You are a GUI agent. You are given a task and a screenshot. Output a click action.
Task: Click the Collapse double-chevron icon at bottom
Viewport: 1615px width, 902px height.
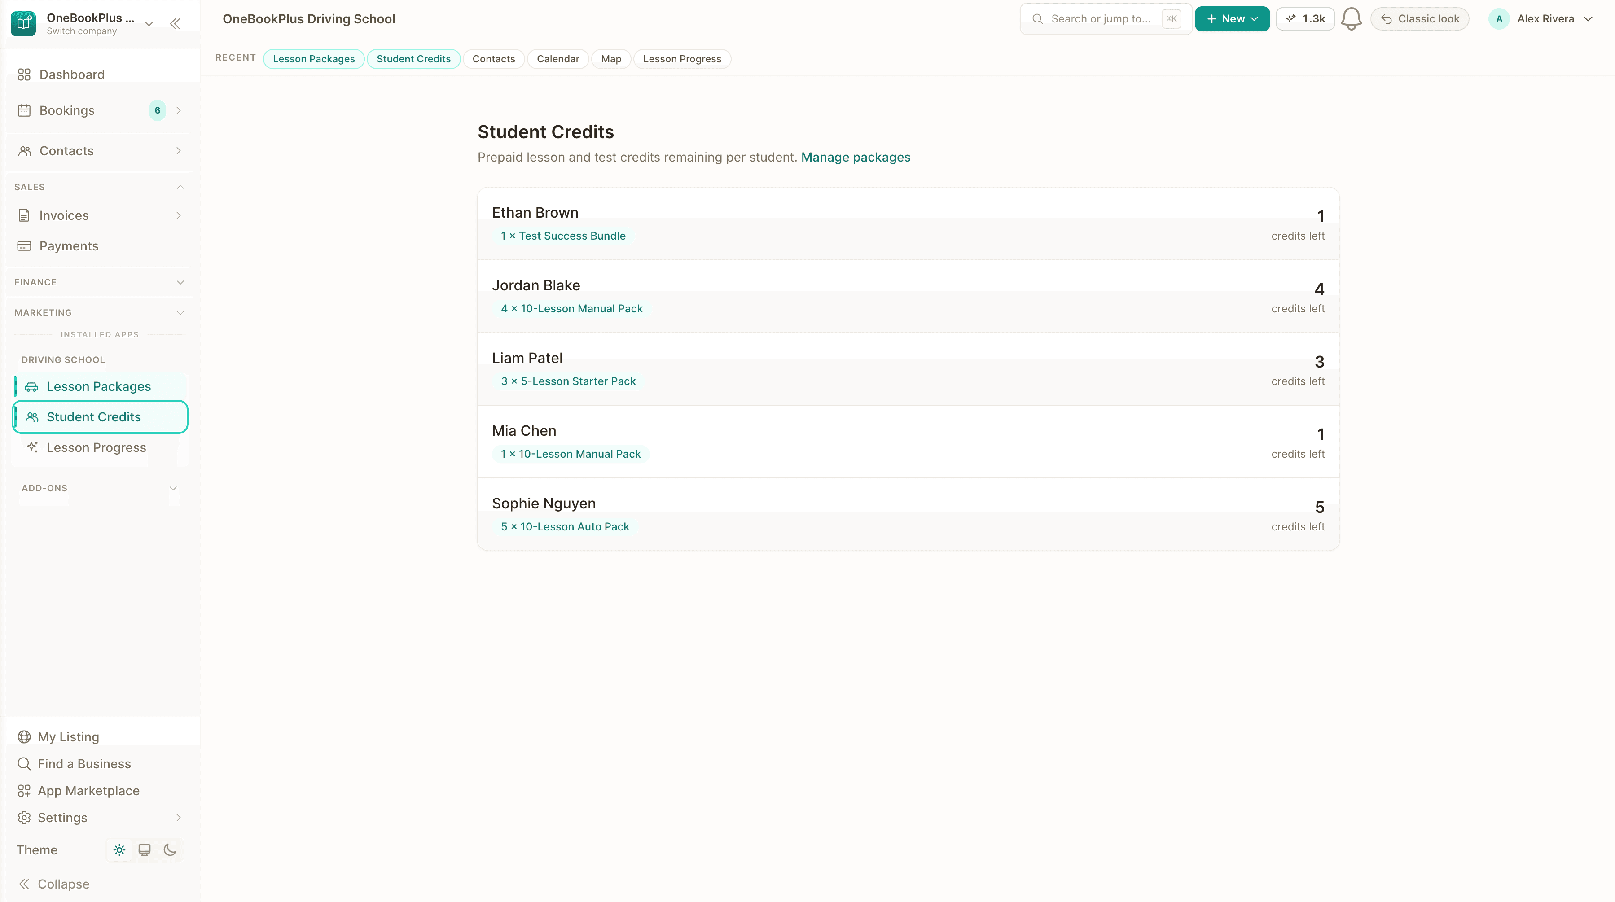point(24,884)
